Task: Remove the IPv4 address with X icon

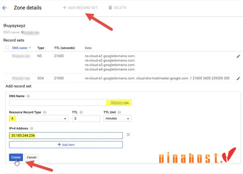Action: pos(128,135)
